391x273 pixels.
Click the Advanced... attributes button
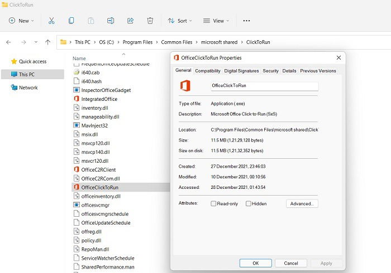(302, 203)
